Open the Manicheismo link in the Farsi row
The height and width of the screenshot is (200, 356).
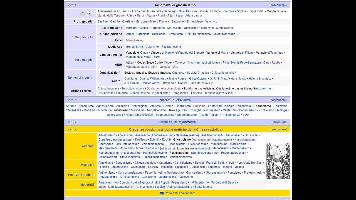click(x=135, y=40)
